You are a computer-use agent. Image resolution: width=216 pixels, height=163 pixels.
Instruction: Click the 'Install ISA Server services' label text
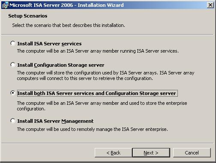[x=49, y=44]
